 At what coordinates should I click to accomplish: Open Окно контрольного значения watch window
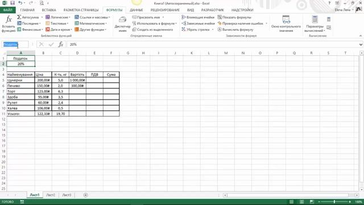[x=286, y=24]
